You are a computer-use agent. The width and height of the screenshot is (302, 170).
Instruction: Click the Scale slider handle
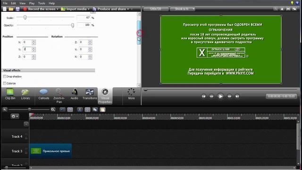(25, 17)
